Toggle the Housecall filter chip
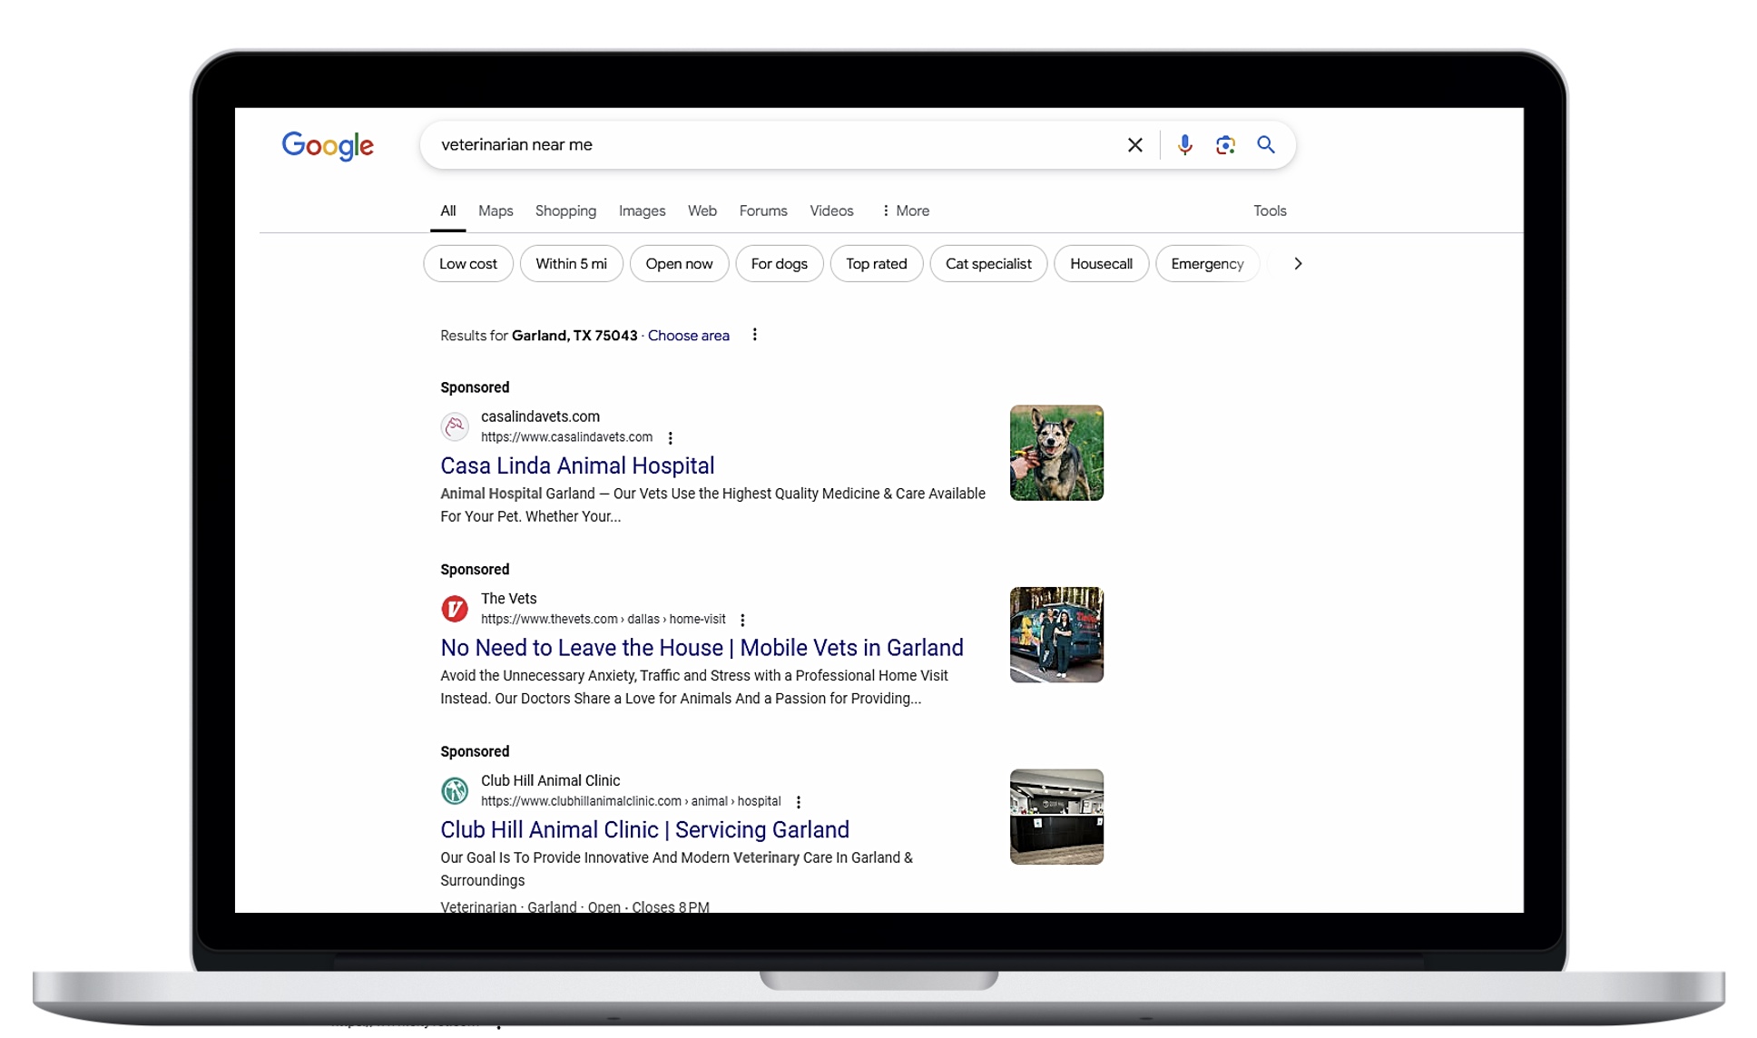The height and width of the screenshot is (1038, 1757). coord(1101,264)
